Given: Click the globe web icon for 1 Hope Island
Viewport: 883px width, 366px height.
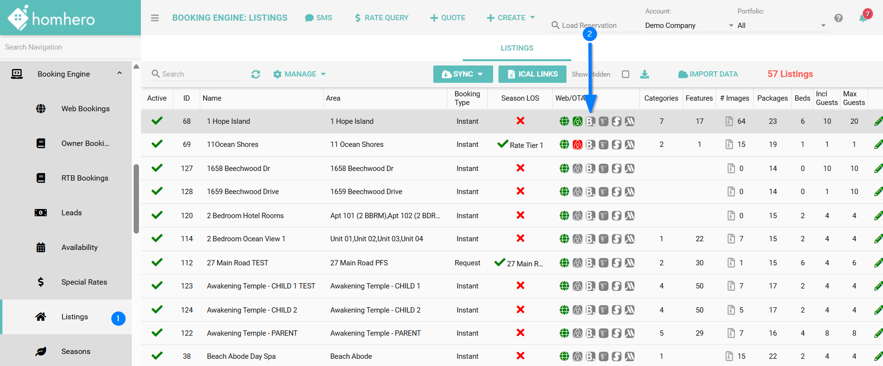Looking at the screenshot, I should click(564, 121).
